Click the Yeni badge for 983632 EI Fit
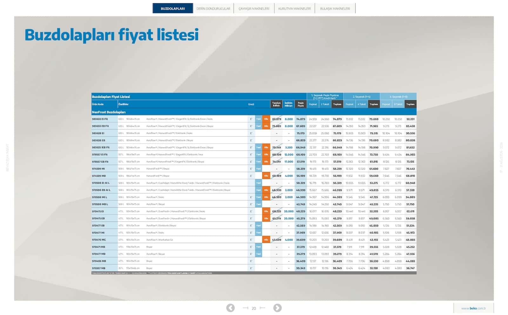This screenshot has width=508, height=315. click(x=258, y=119)
